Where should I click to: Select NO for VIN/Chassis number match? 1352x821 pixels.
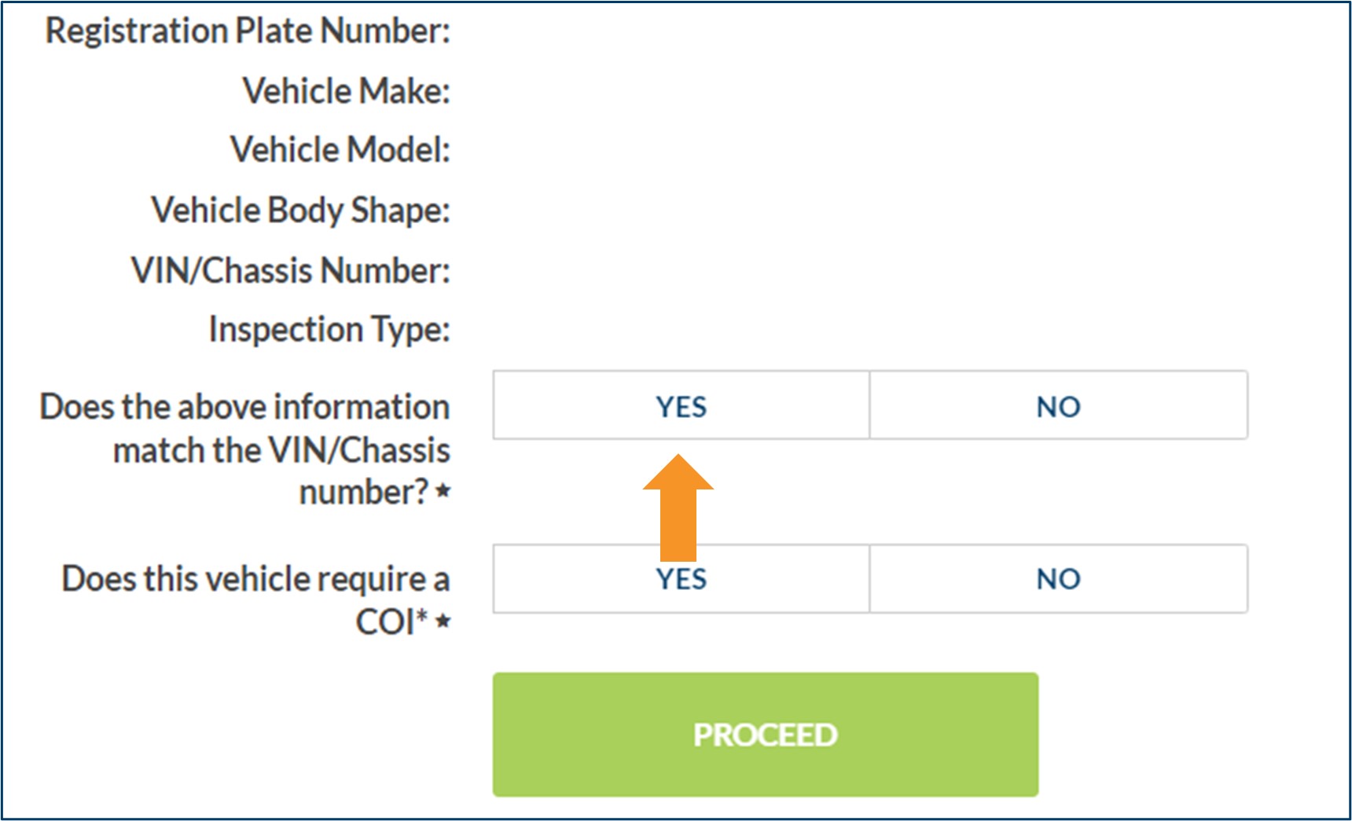[x=1058, y=405]
